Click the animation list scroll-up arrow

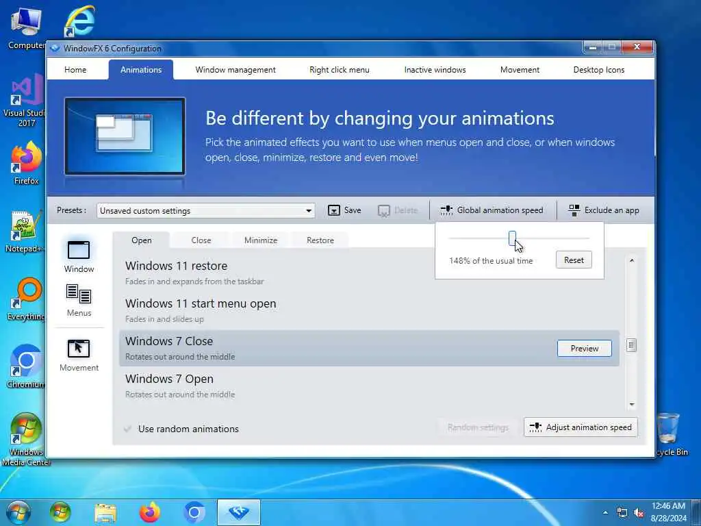pos(632,260)
